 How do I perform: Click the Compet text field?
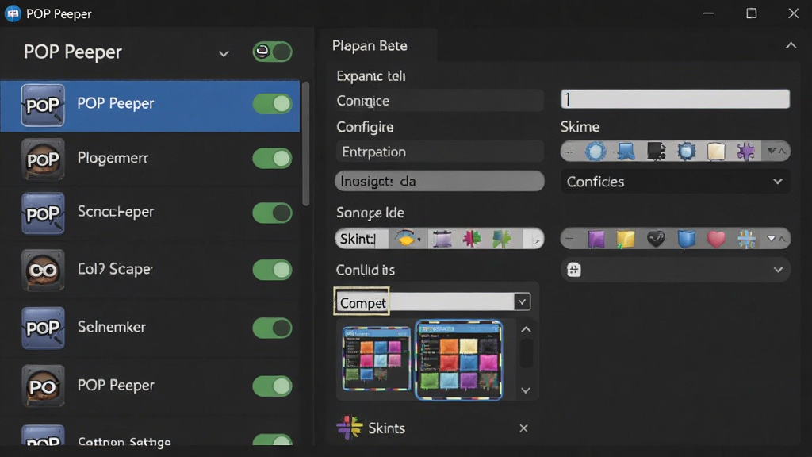tap(426, 302)
